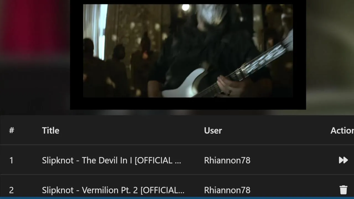Click the bright stage light in the video
This screenshot has width=354, height=199.
click(186, 7)
